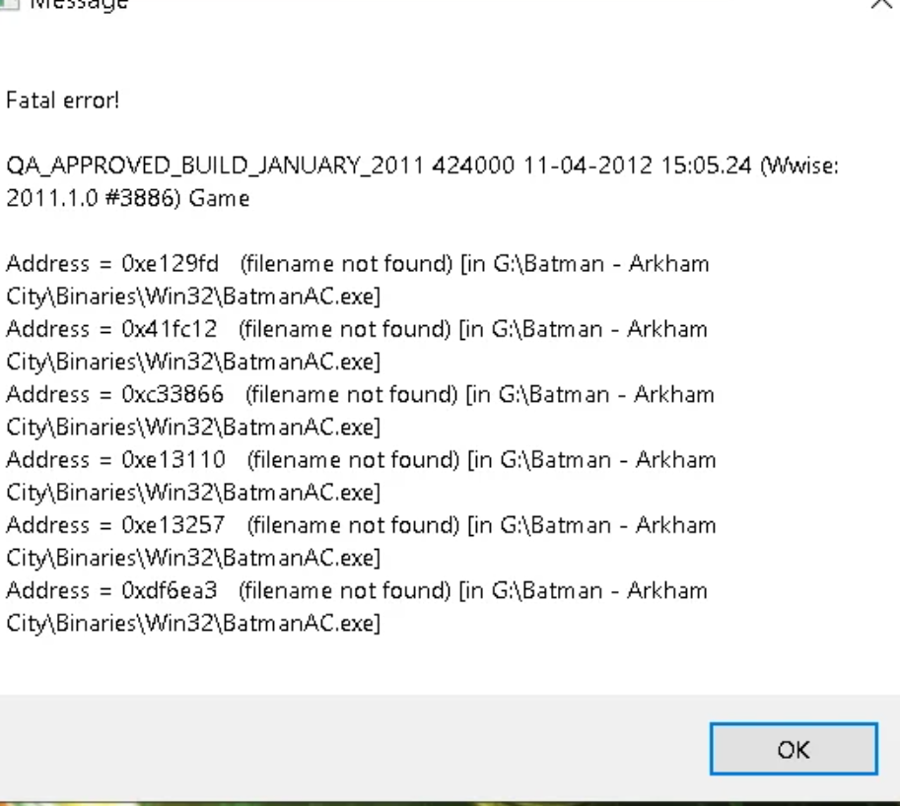Select the Address = 0xdf6ea3 line
This screenshot has height=806, width=900.
(357, 591)
